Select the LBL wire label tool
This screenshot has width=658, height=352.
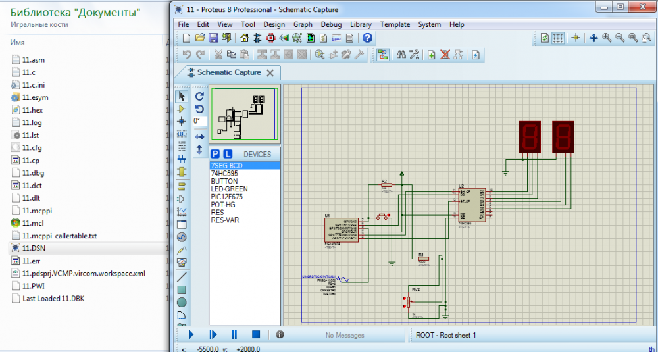point(182,134)
